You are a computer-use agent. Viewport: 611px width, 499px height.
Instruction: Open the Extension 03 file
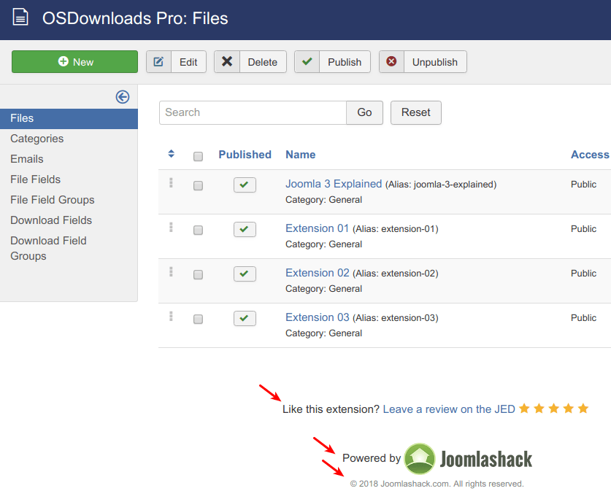(x=318, y=317)
